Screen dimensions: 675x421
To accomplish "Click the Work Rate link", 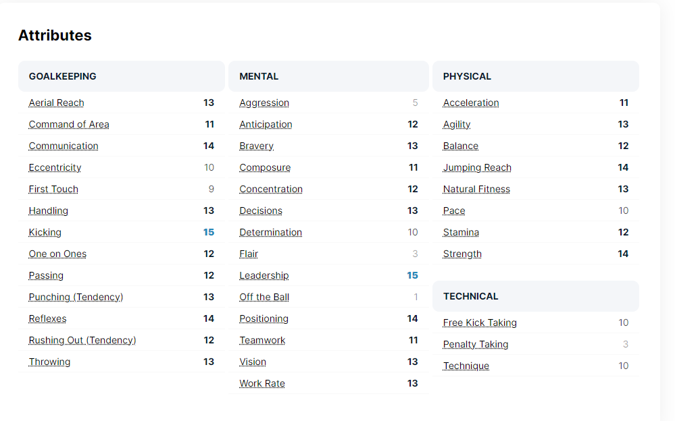I will pyautogui.click(x=261, y=383).
